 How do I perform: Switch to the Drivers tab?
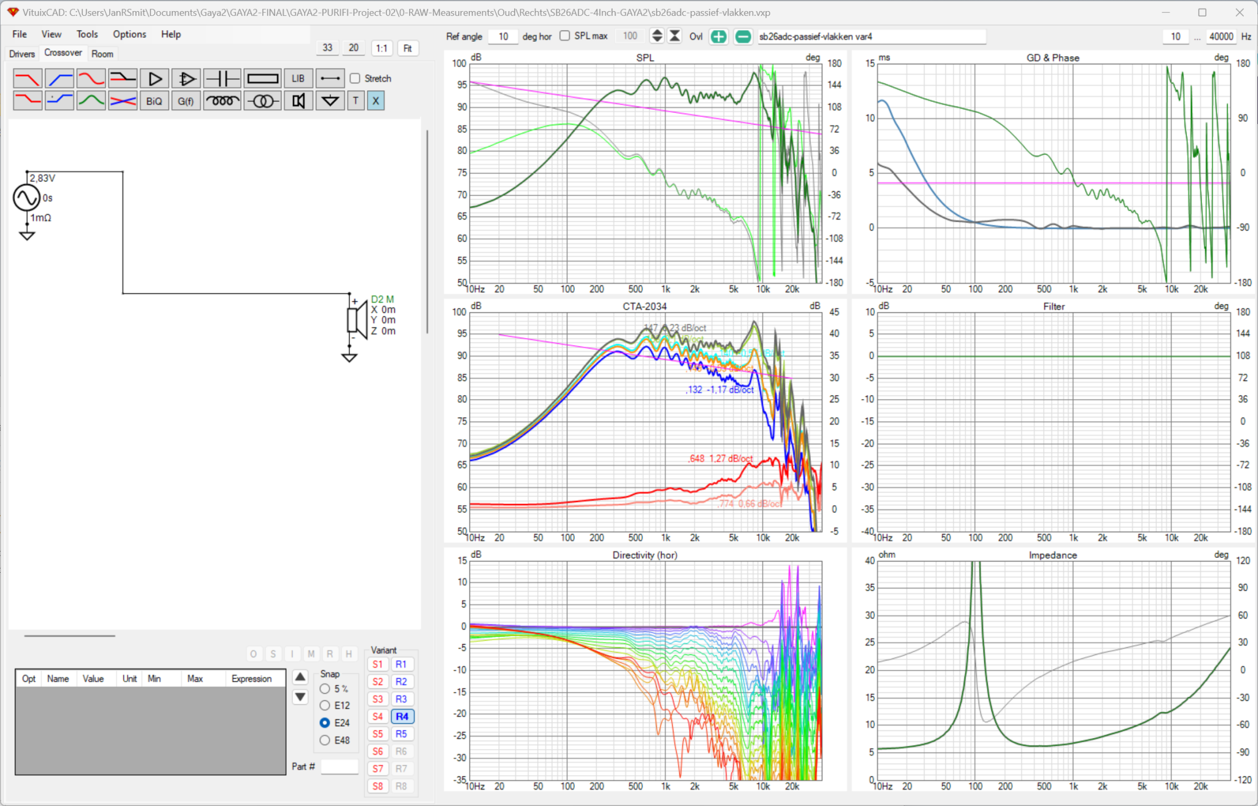[21, 54]
